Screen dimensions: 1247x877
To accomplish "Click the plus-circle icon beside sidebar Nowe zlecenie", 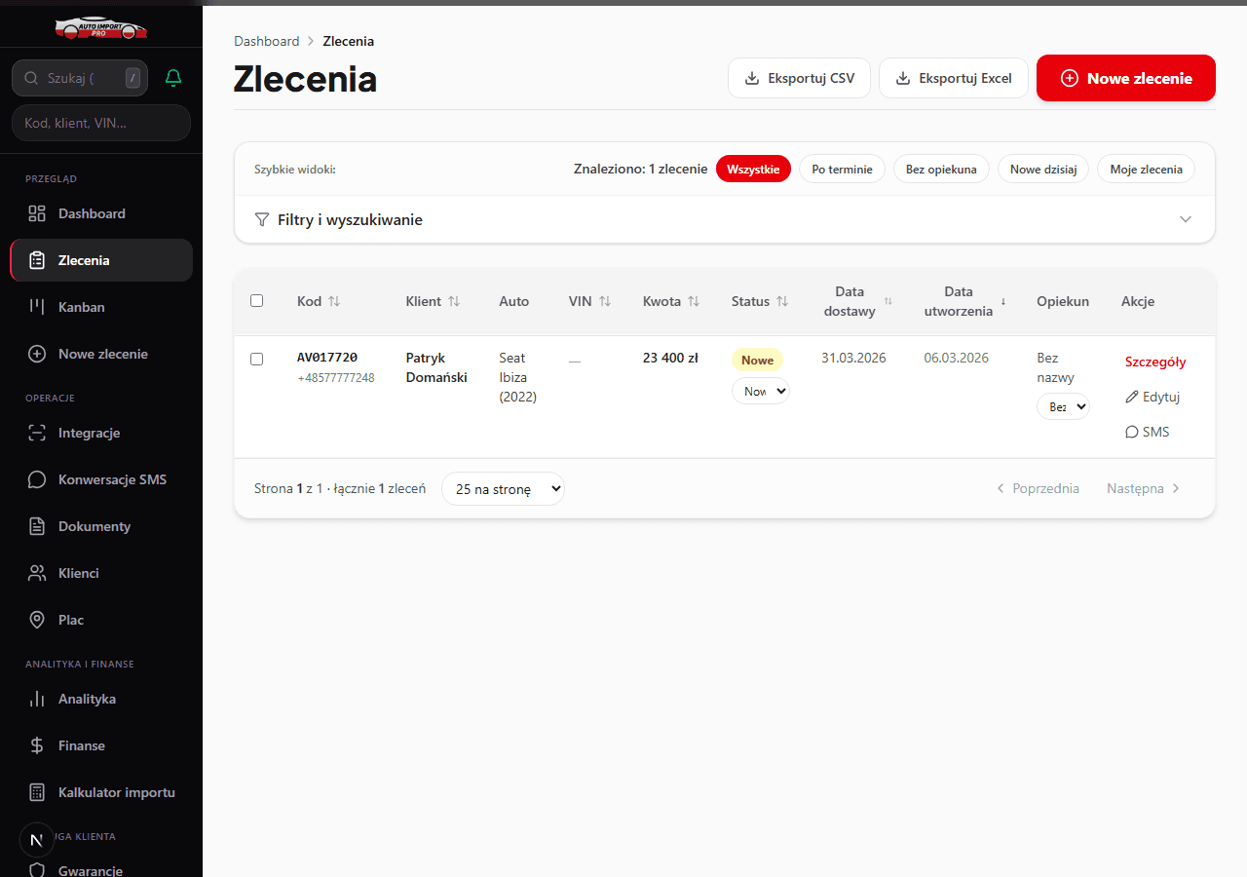I will 37,354.
